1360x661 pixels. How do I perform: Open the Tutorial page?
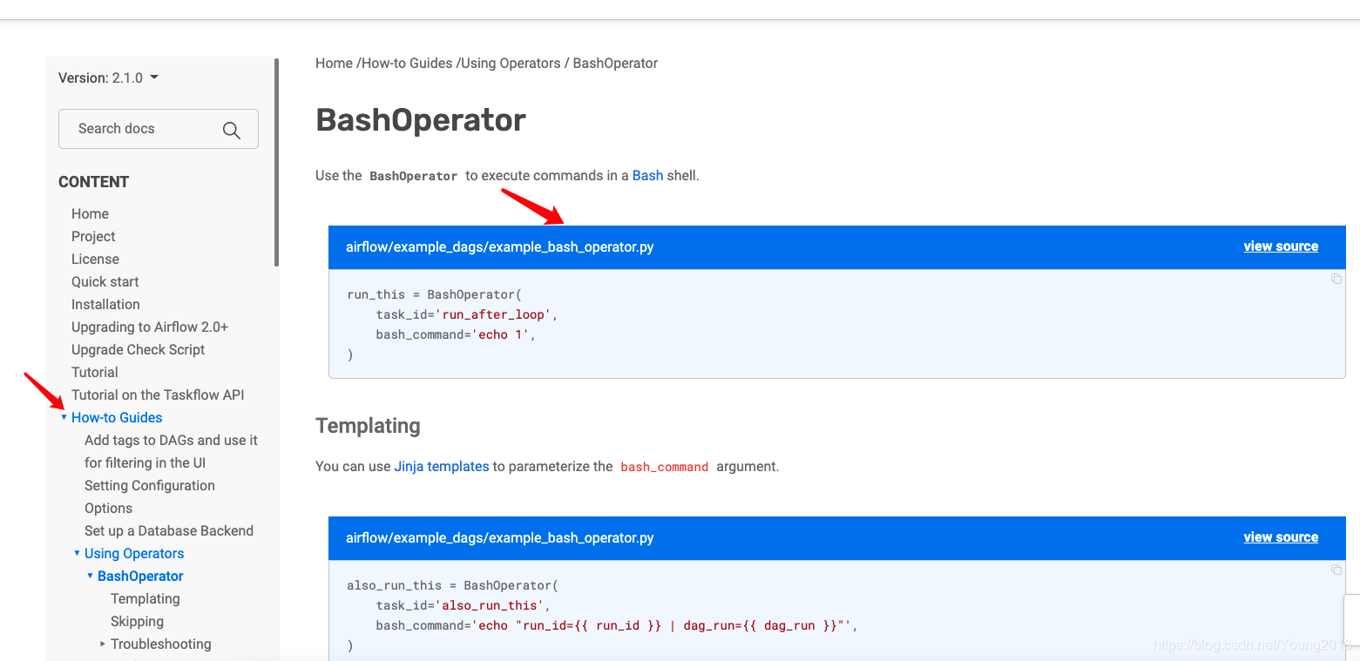[x=94, y=372]
